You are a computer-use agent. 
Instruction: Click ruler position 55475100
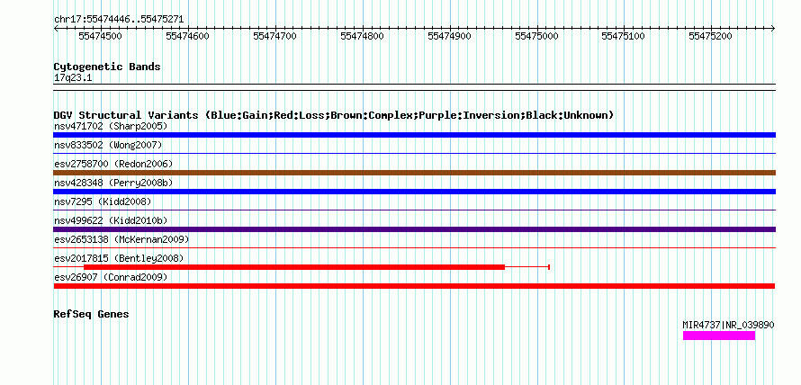tap(623, 36)
